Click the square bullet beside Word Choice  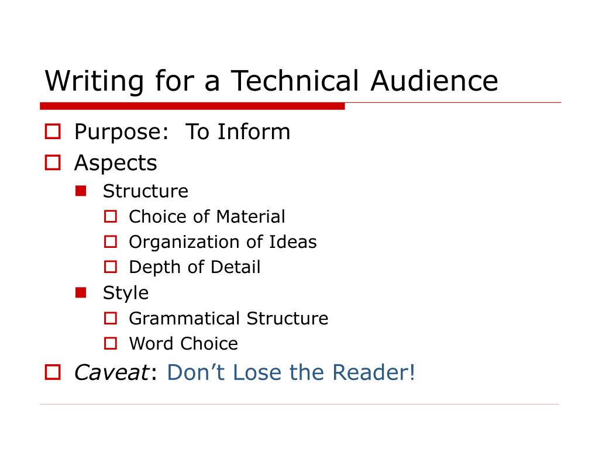coord(111,343)
